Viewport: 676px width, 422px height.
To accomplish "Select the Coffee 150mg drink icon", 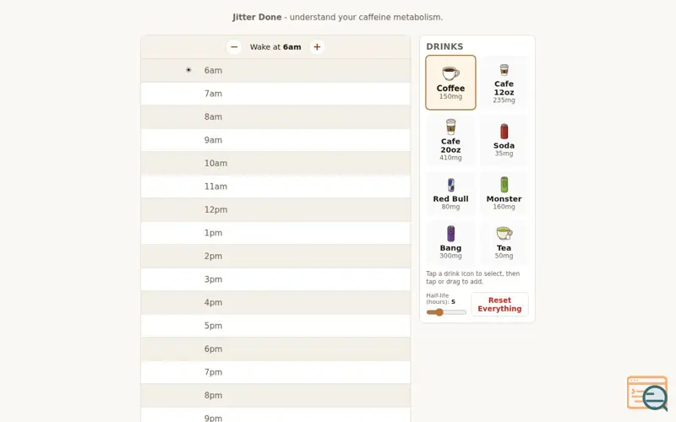I will pyautogui.click(x=450, y=82).
